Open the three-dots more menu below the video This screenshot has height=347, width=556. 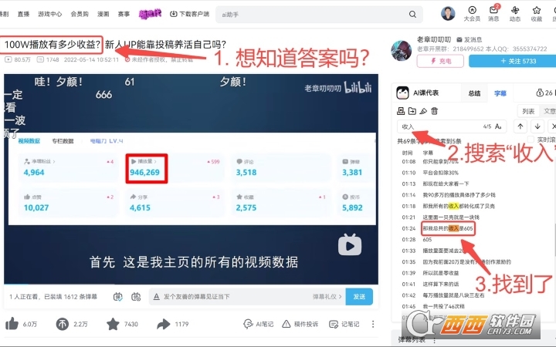click(x=373, y=324)
